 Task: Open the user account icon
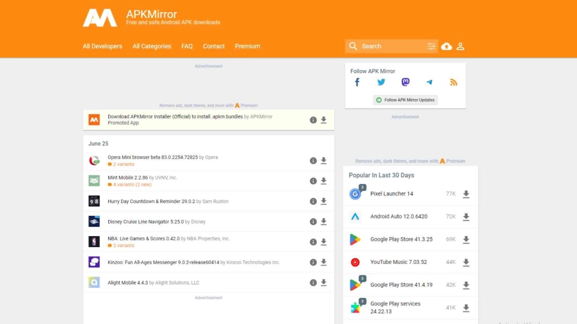(x=460, y=46)
